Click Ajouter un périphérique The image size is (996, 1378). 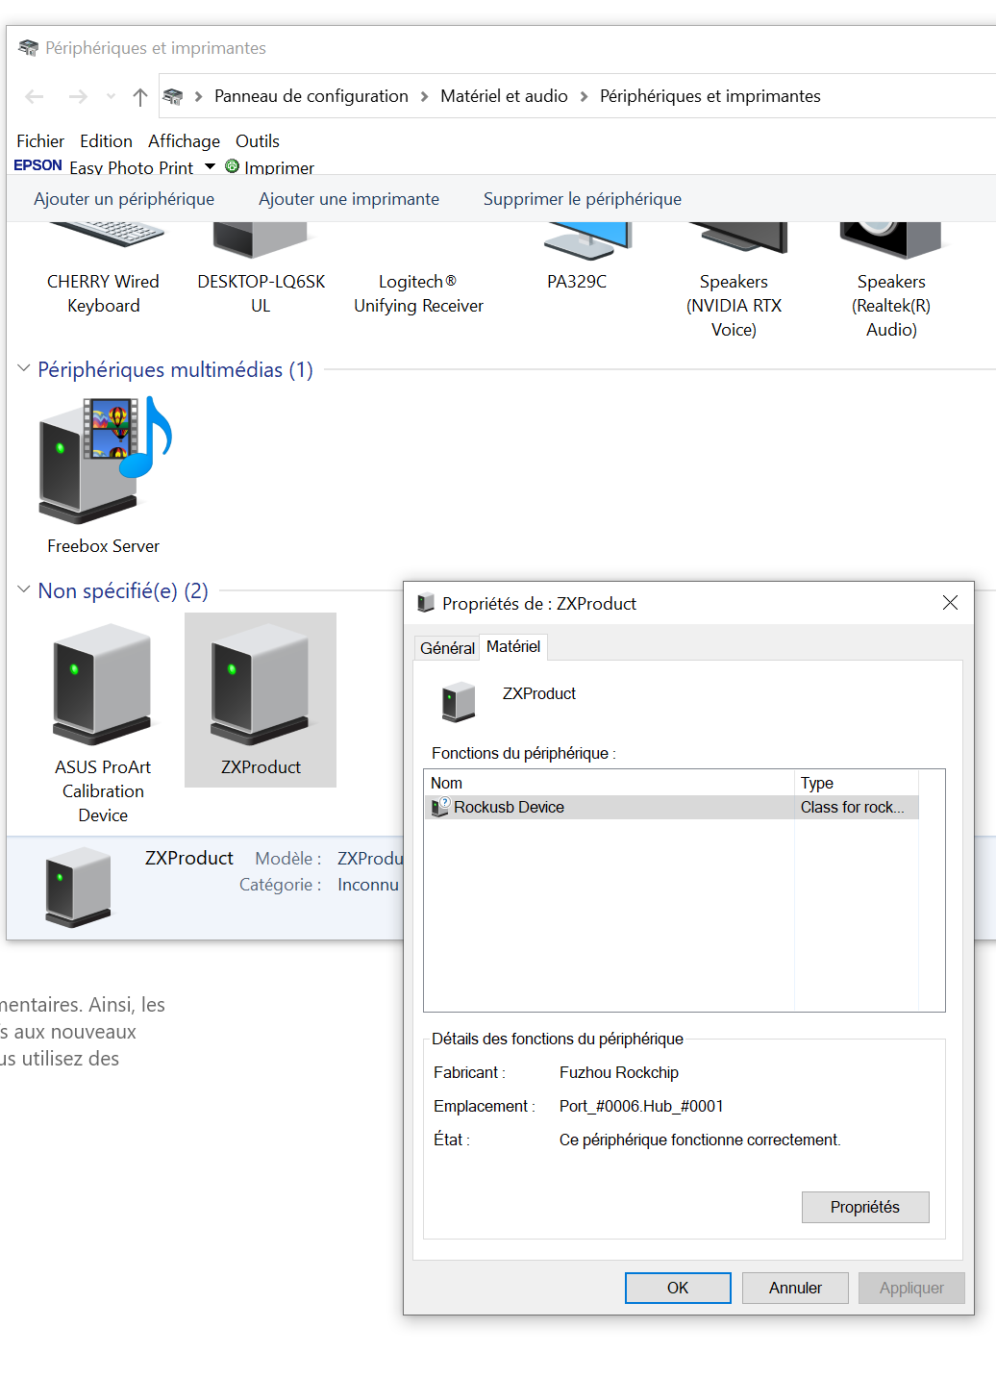tap(124, 199)
